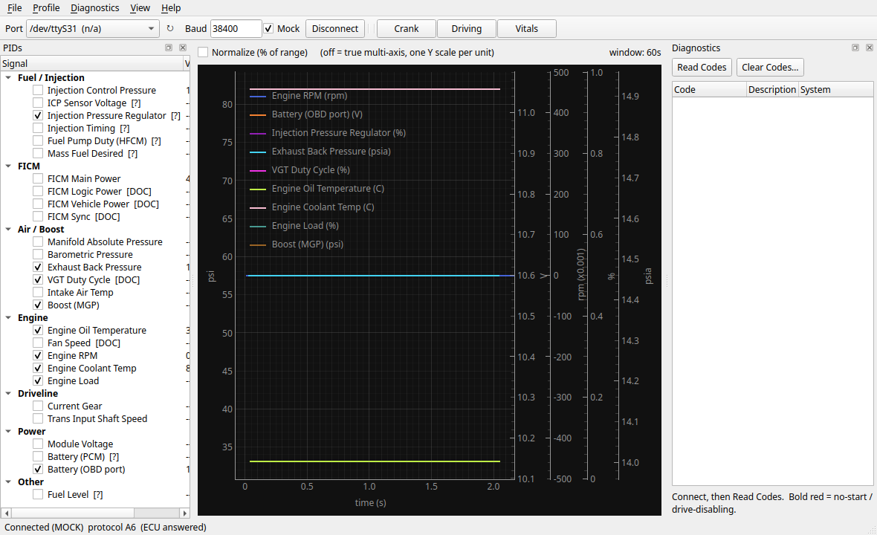This screenshot has height=535, width=877.
Task: Click the System column header
Action: tap(835, 89)
